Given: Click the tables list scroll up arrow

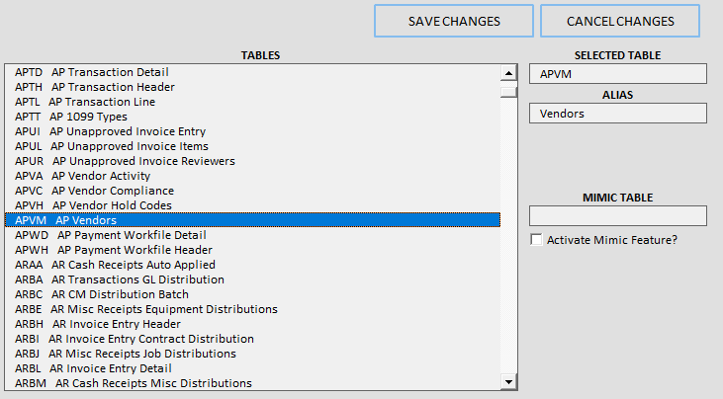Looking at the screenshot, I should [508, 73].
